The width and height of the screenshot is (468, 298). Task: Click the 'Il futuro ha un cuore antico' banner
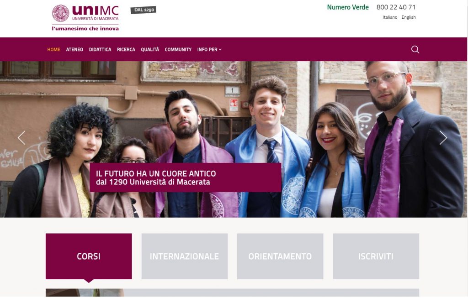click(186, 178)
